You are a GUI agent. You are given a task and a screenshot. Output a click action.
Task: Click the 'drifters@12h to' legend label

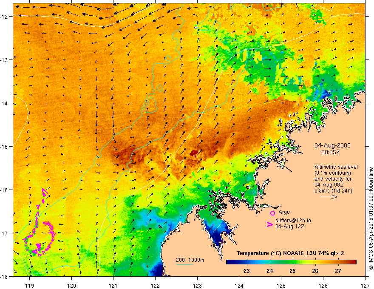tap(293, 221)
